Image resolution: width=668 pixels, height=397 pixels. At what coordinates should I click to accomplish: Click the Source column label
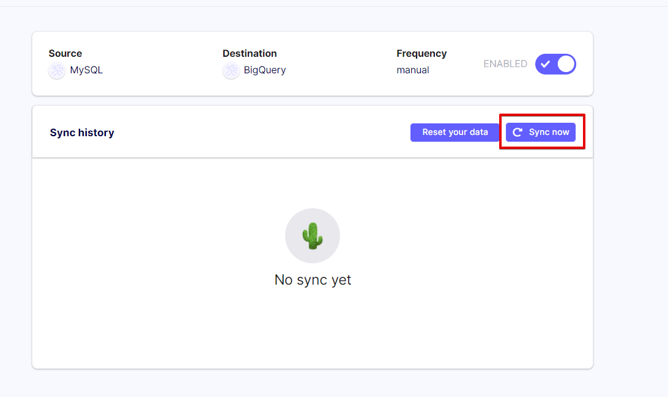tap(65, 54)
